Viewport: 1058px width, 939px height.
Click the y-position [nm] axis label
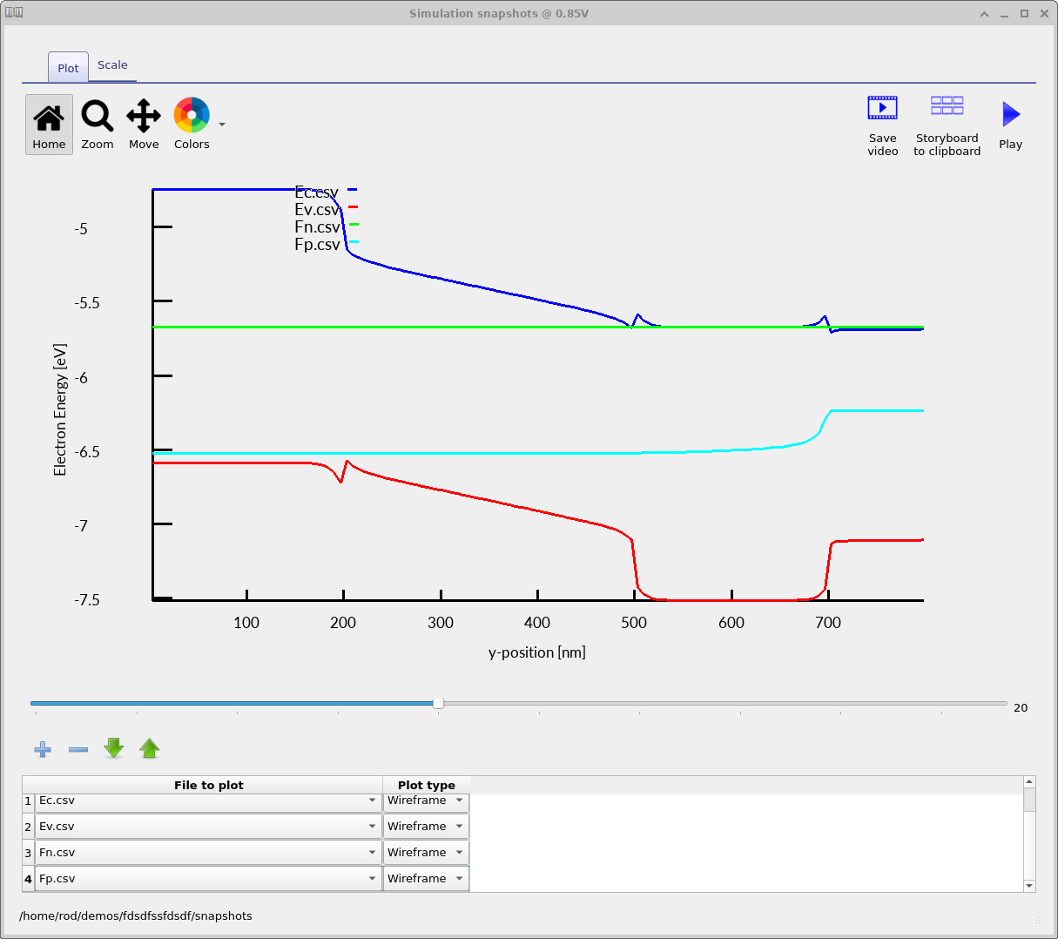point(537,652)
